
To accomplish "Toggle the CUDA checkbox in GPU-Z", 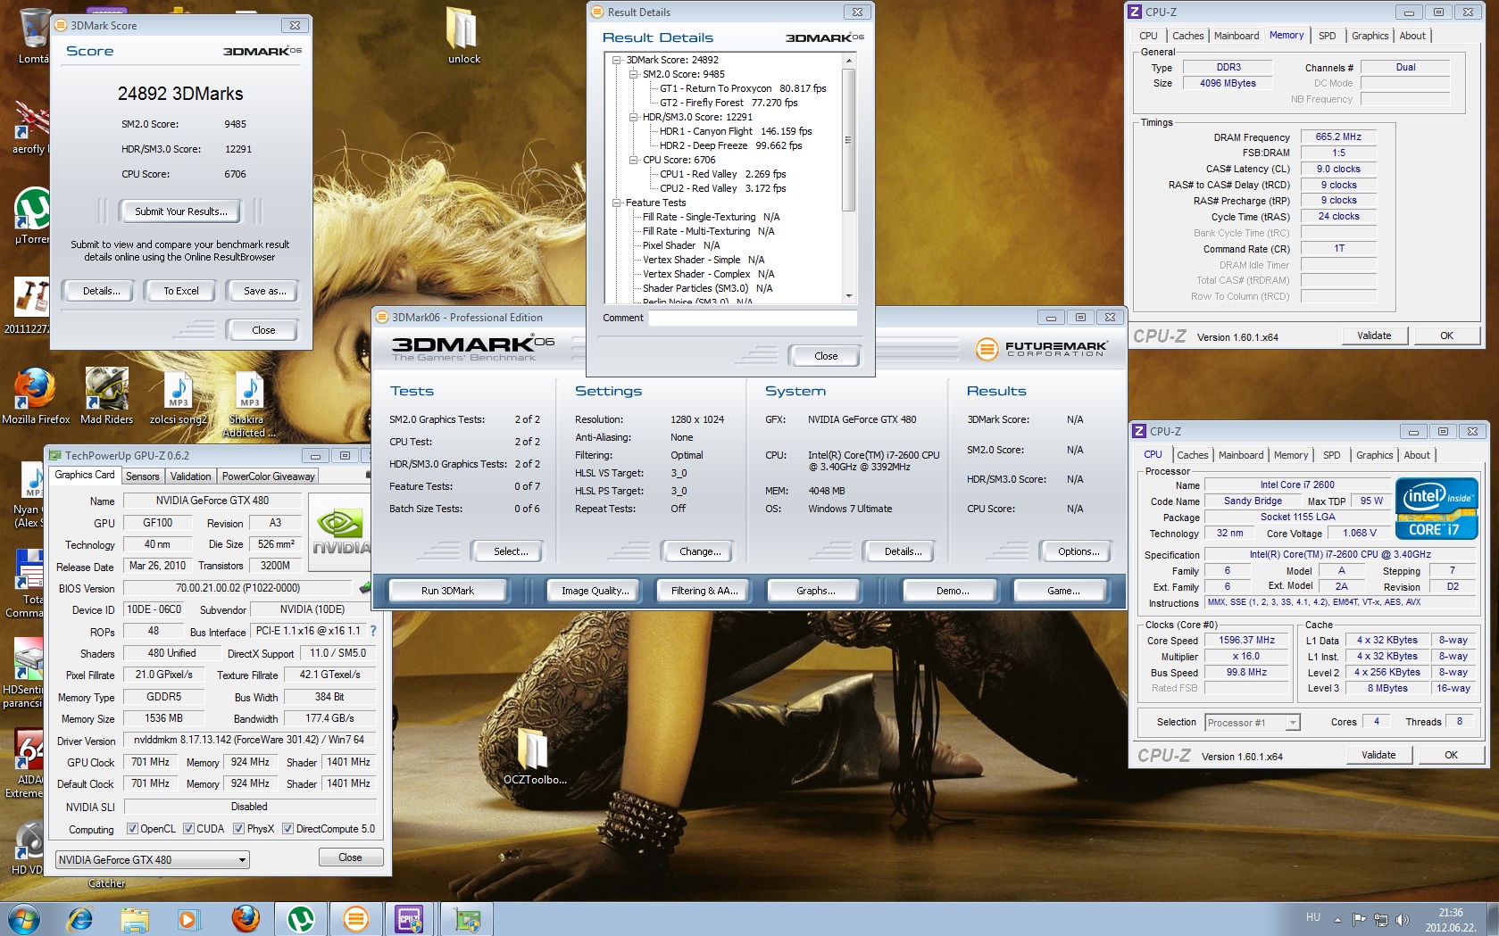I will coord(188,829).
